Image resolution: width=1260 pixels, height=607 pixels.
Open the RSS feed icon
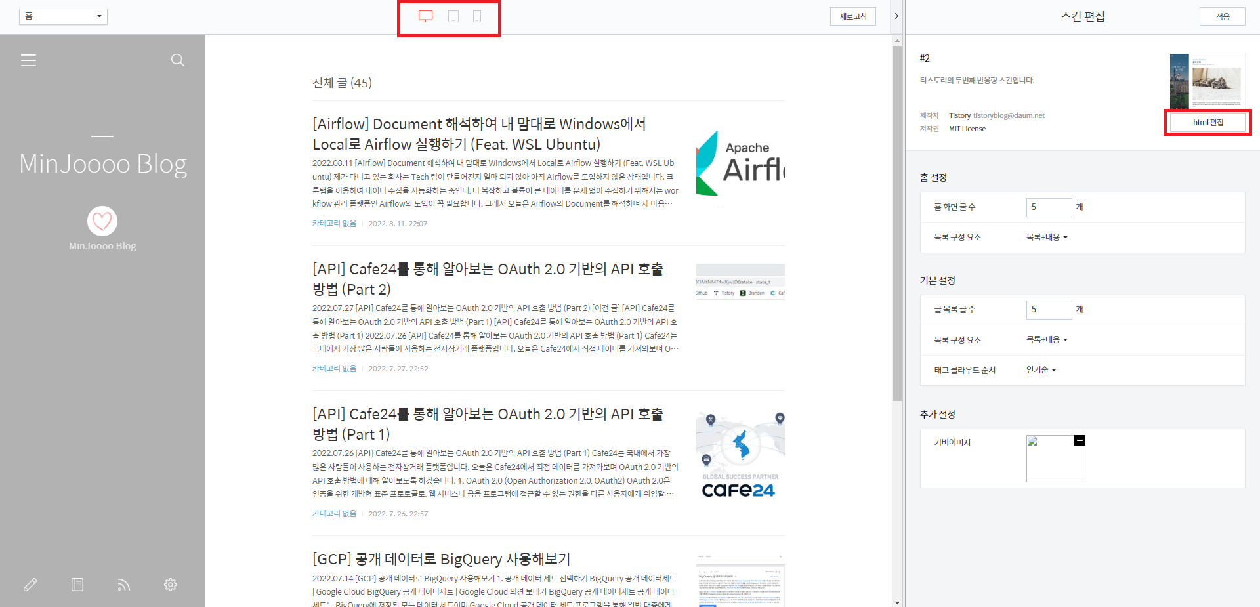[x=124, y=585]
